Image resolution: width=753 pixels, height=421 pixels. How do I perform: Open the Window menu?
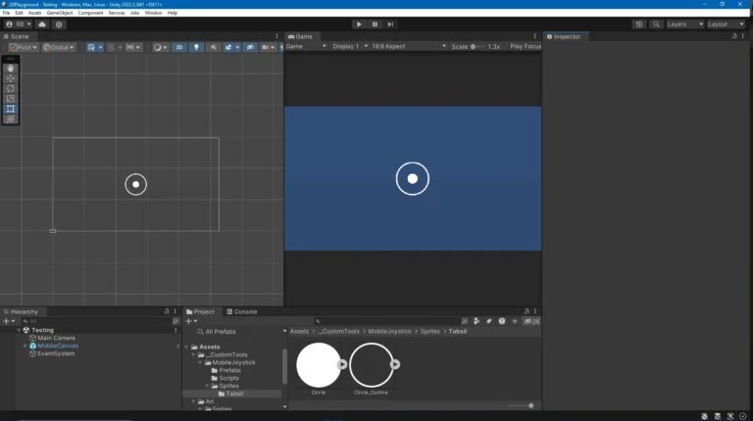click(153, 13)
